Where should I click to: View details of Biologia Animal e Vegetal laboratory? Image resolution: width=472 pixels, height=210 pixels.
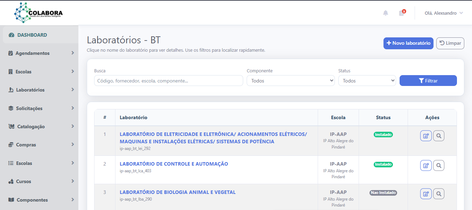pyautogui.click(x=439, y=194)
